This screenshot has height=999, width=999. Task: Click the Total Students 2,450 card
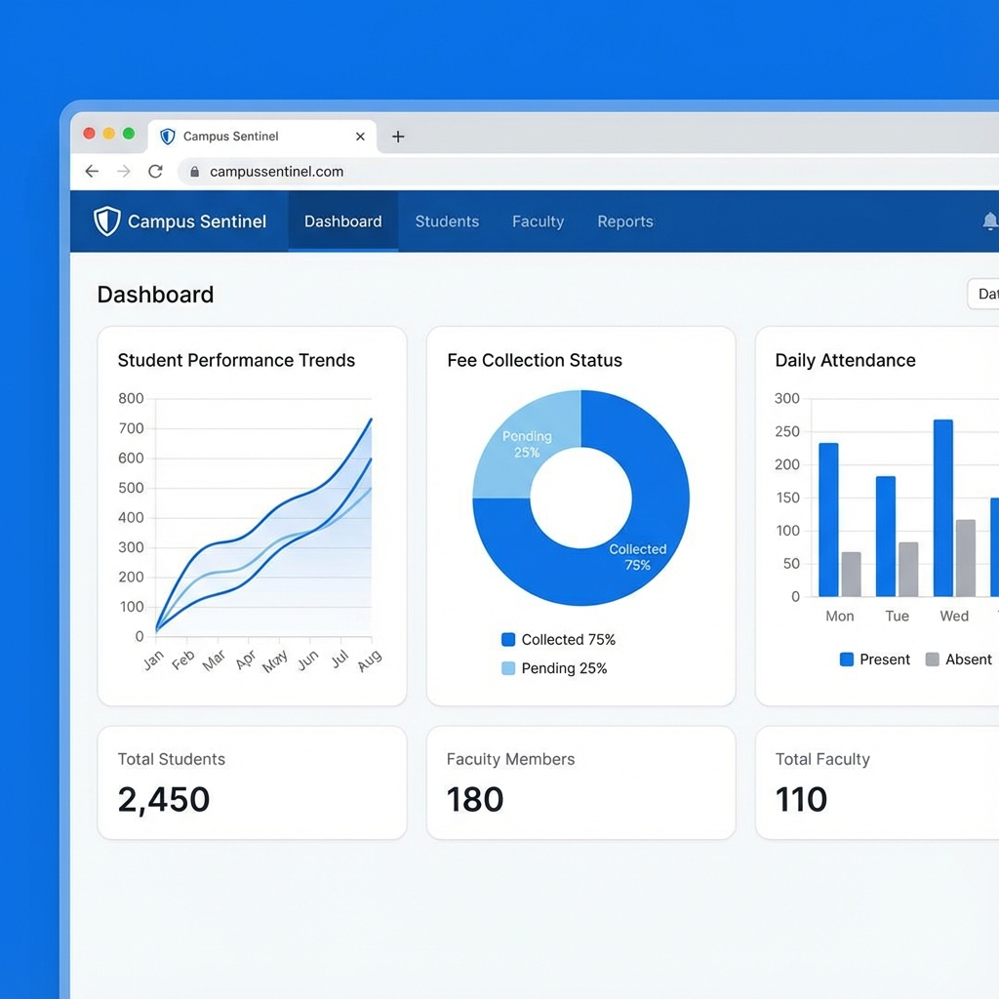(x=252, y=781)
